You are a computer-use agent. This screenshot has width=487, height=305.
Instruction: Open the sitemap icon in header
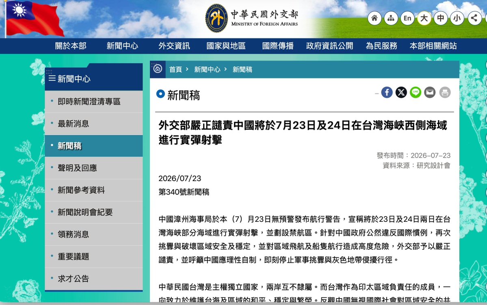pyautogui.click(x=391, y=18)
